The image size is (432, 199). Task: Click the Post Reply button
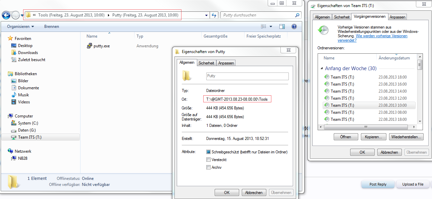coord(378,184)
